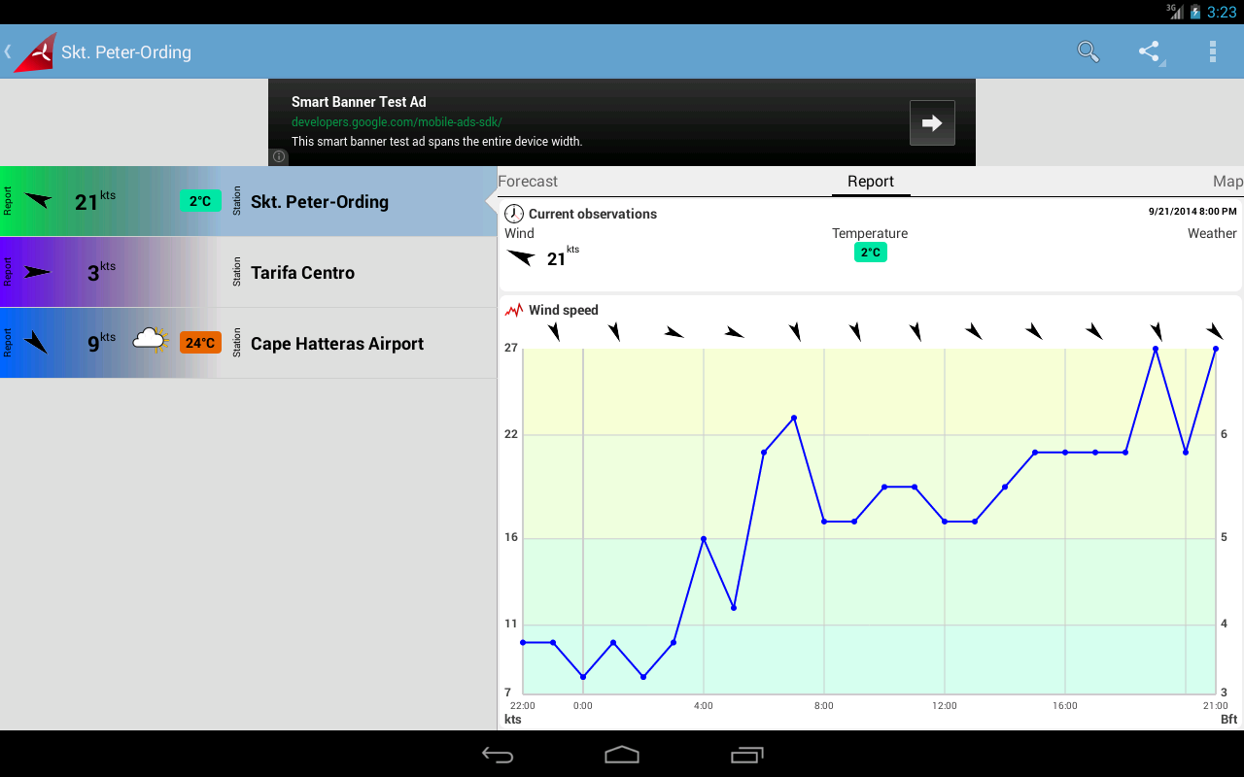Tap the info icon on the ad banner
Image resolution: width=1244 pixels, height=777 pixels.
(x=278, y=156)
